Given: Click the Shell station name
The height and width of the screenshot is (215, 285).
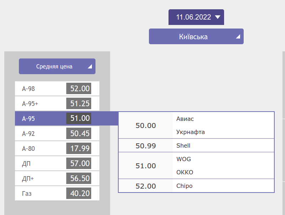Looking at the screenshot, I should (183, 145).
